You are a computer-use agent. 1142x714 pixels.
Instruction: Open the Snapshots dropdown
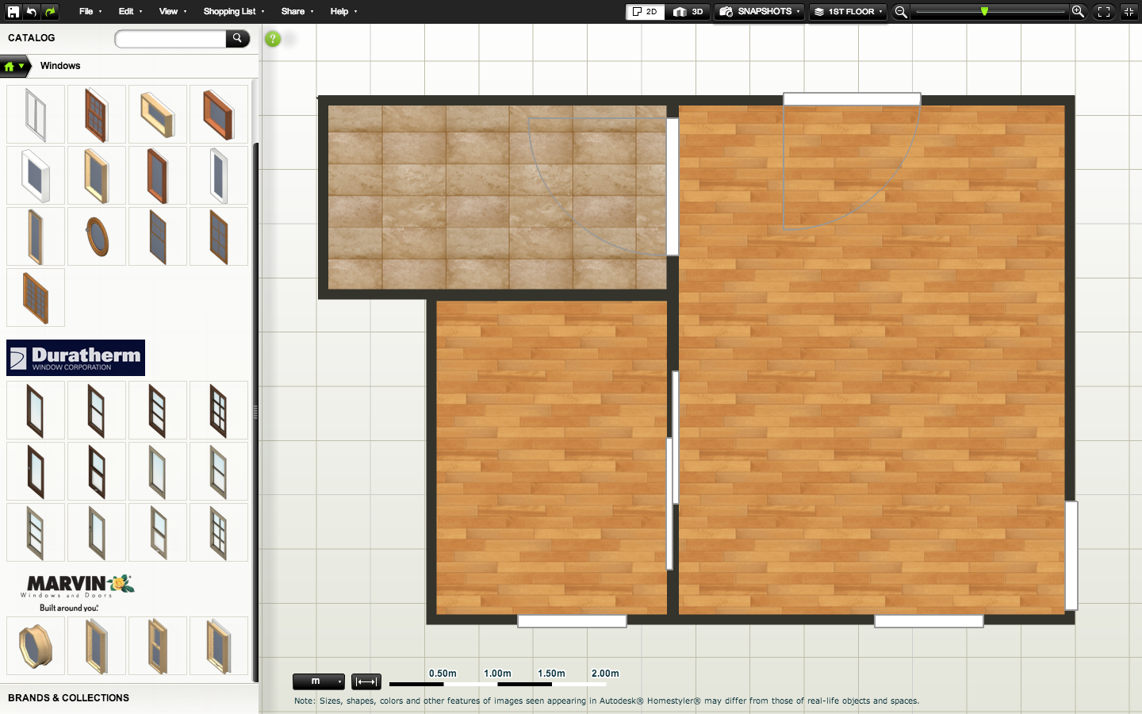pos(759,12)
